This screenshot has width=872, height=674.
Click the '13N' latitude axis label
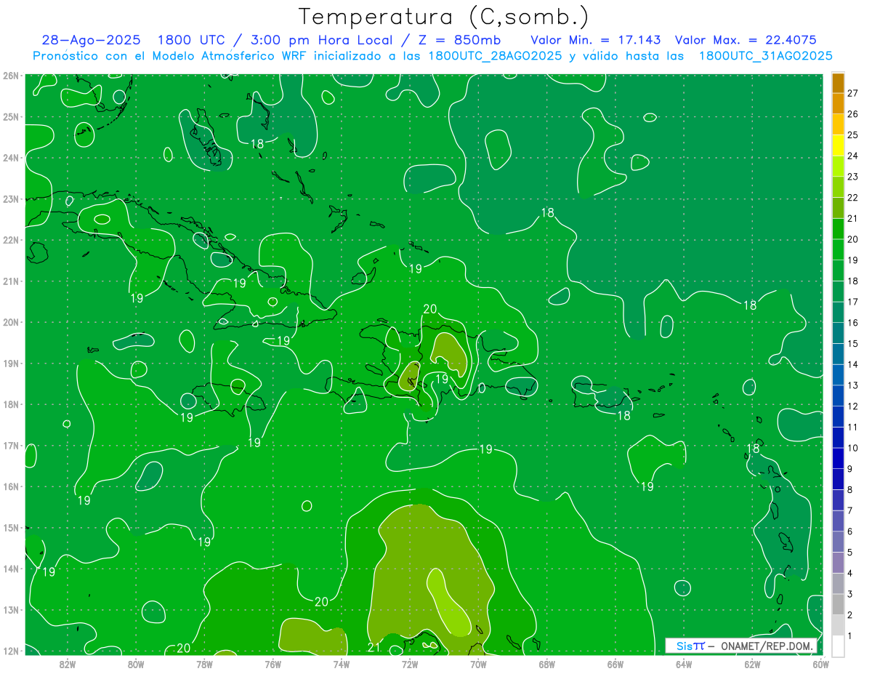tap(11, 610)
